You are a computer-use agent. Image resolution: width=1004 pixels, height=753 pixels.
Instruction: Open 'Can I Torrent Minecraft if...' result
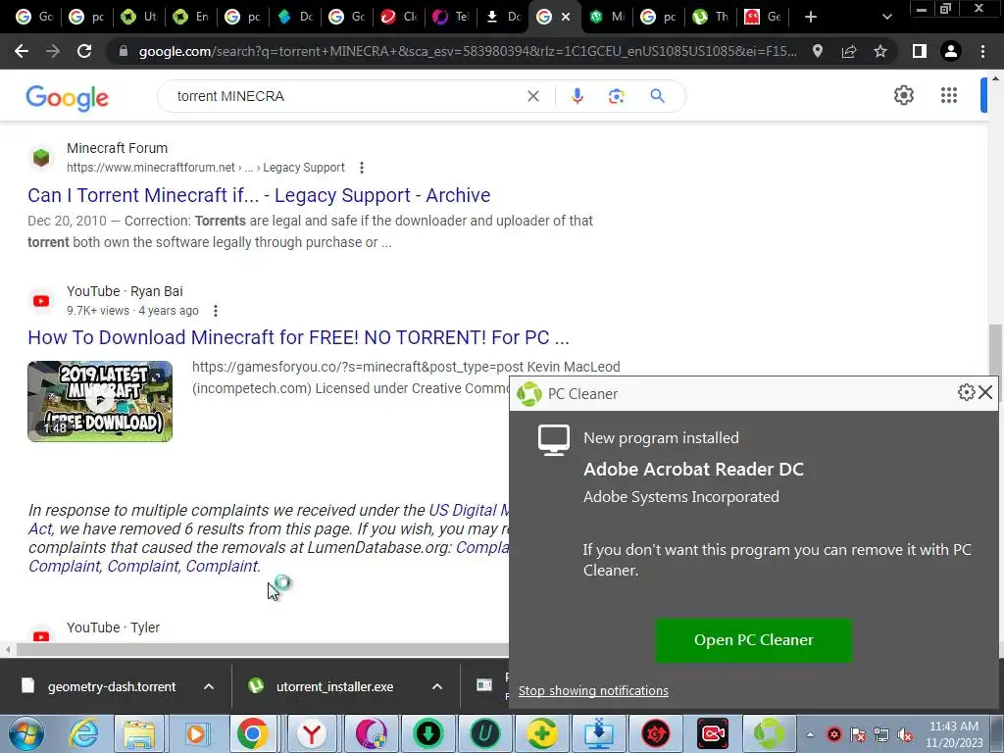tap(259, 195)
